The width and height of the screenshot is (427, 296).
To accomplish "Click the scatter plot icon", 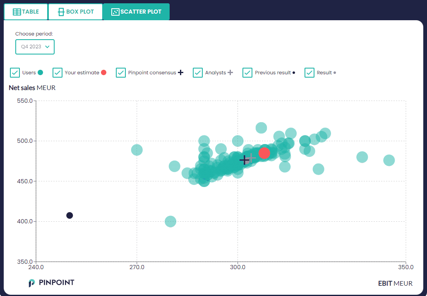I will click(x=115, y=12).
